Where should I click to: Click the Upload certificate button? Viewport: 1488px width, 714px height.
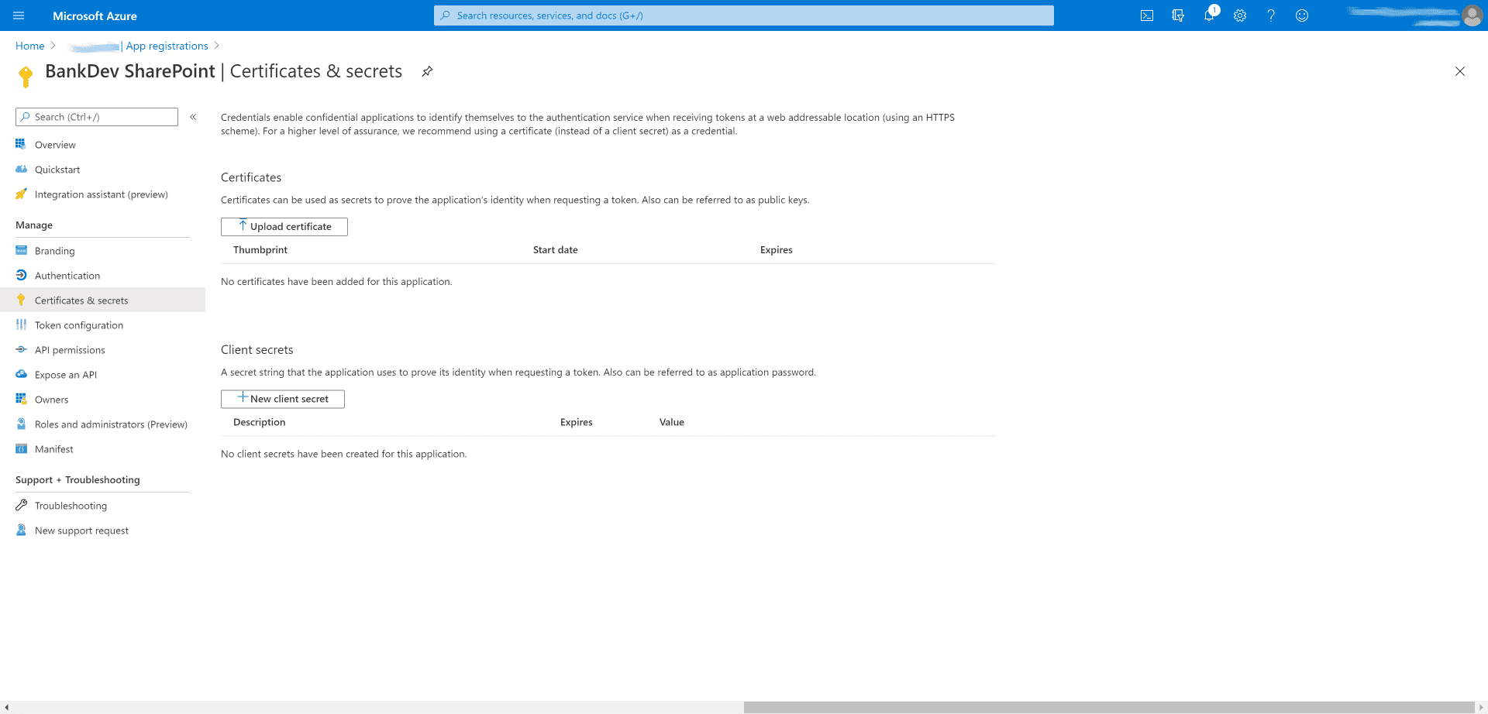point(284,227)
